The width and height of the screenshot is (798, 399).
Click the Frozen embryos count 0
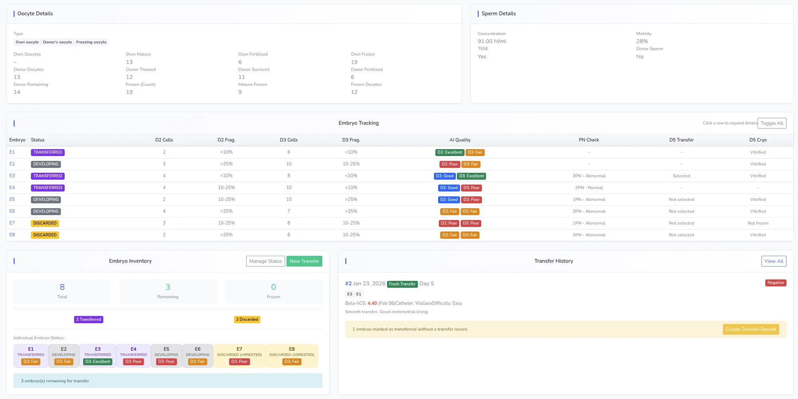coord(273,287)
